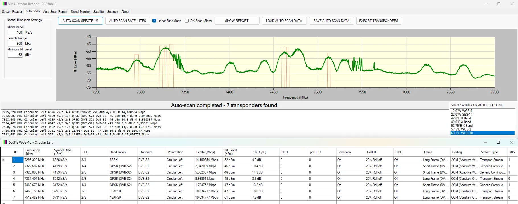The width and height of the screenshot is (518, 204).
Task: Focus the Minimum RF Level field
Action: click(x=15, y=55)
